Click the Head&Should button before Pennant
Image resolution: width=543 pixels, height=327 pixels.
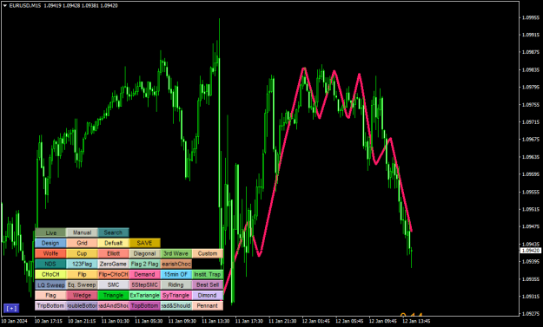pos(175,305)
